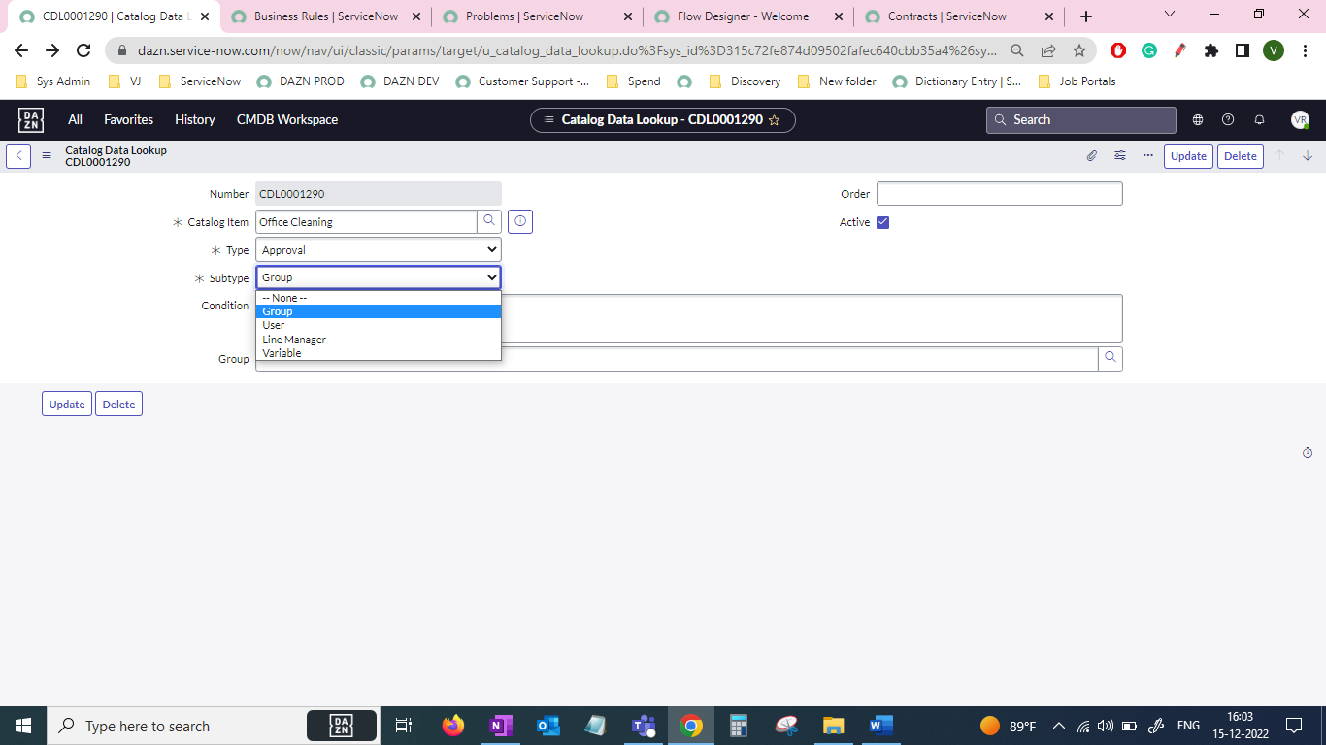Open the help question mark icon
The image size is (1326, 745).
1228,120
